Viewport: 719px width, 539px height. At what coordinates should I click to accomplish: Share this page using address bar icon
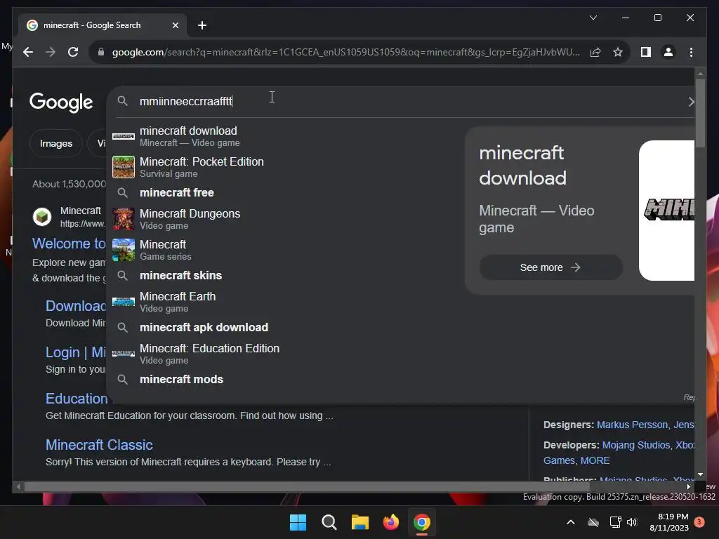(x=595, y=52)
